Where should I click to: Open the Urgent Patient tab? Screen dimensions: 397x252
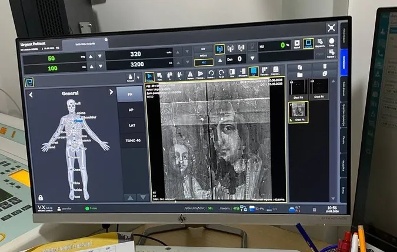pos(40,45)
